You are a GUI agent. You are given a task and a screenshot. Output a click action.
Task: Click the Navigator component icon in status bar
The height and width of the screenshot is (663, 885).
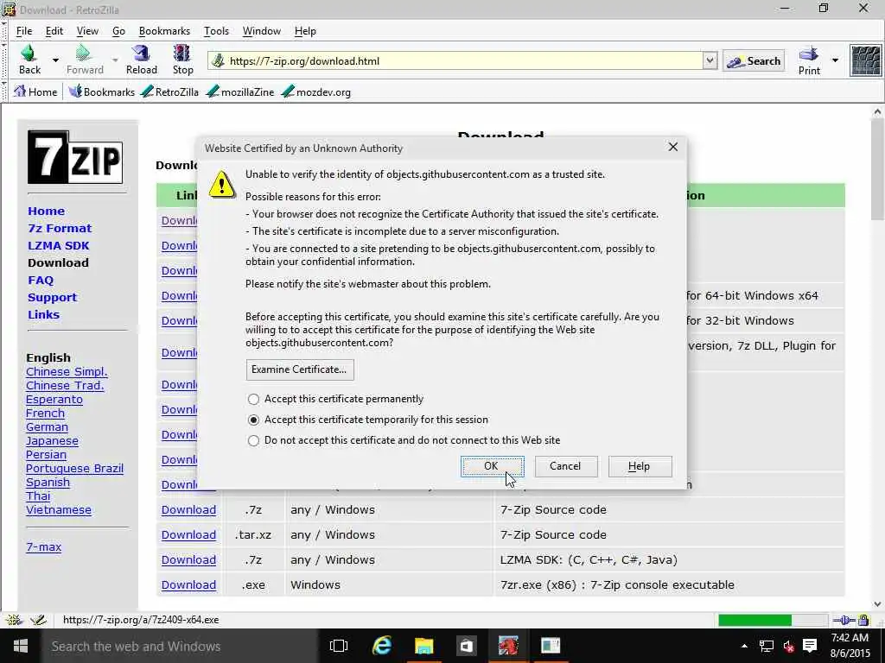14,620
